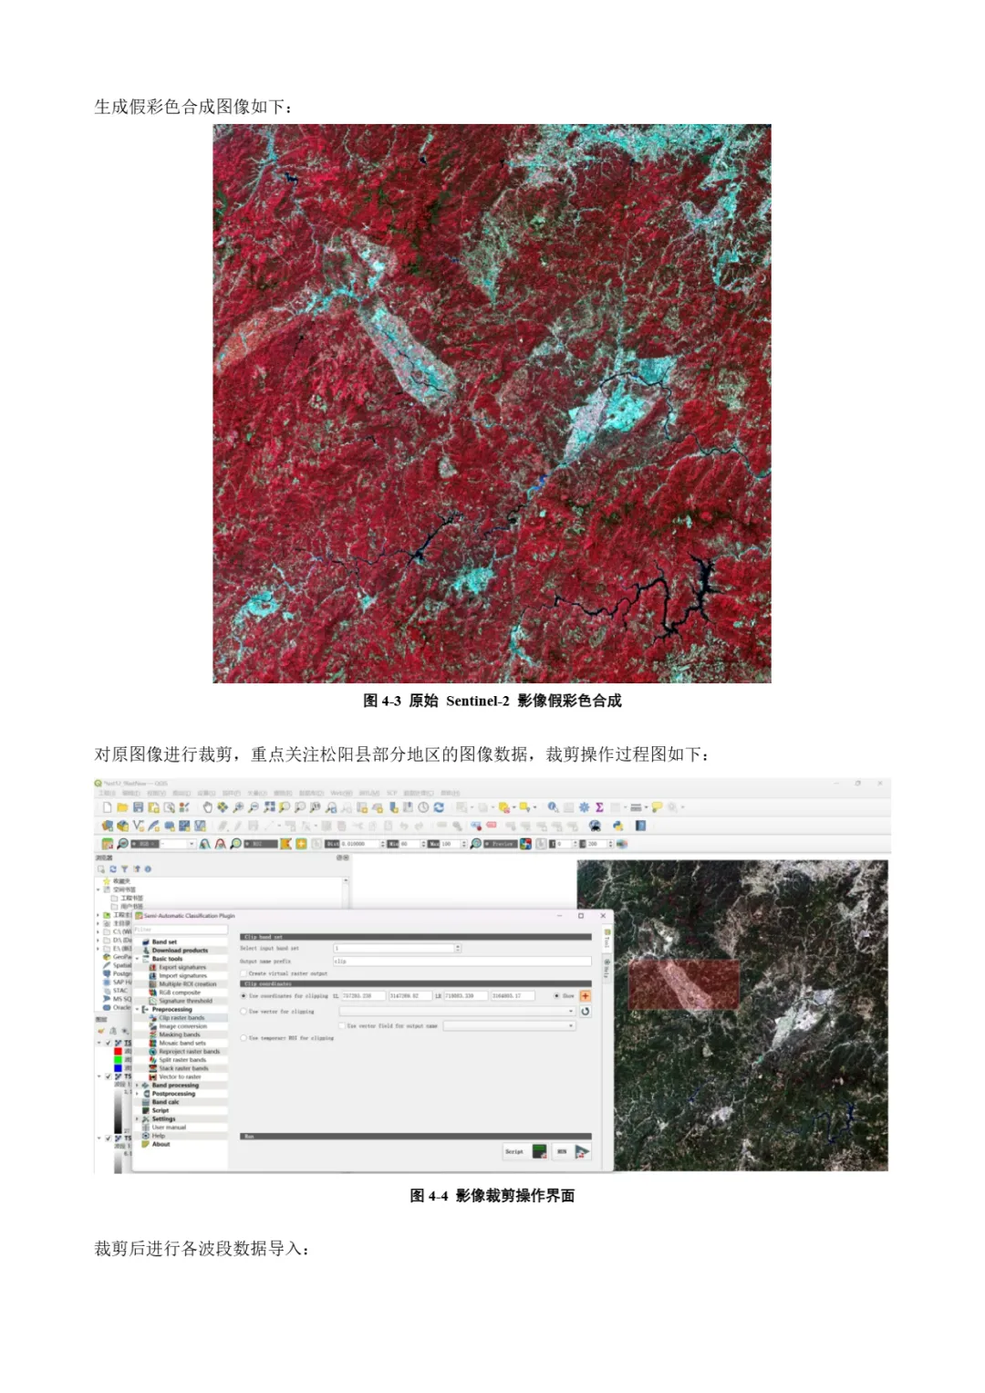985x1393 pixels.
Task: Click the Output name prefix field
Action: [x=461, y=961]
